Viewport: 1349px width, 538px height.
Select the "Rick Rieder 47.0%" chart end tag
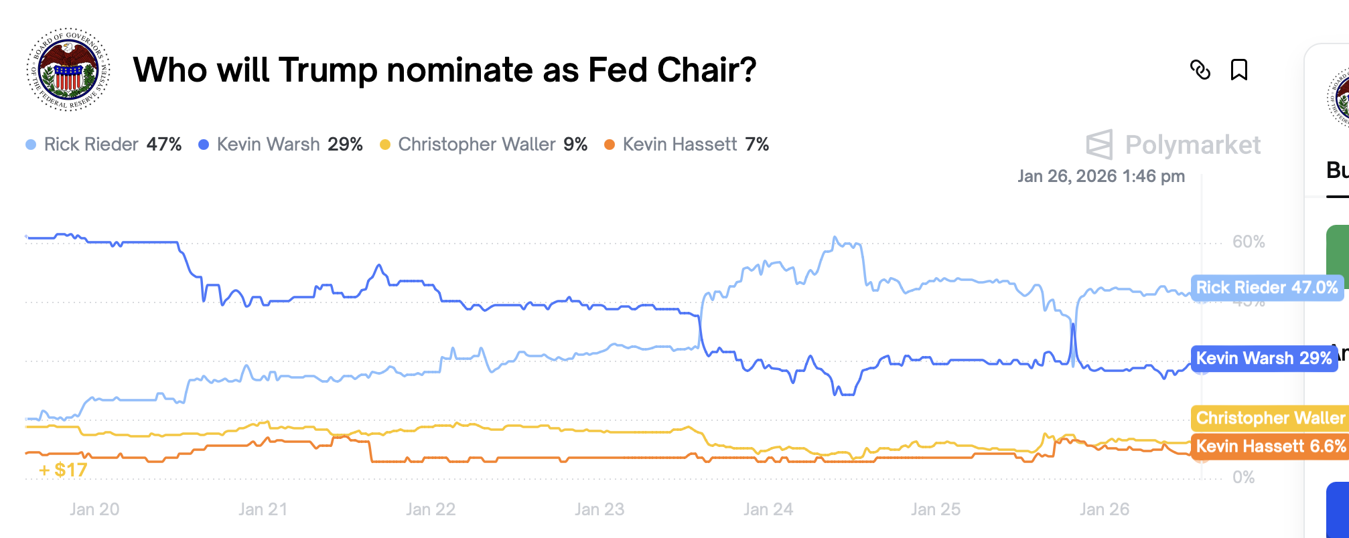coord(1266,288)
